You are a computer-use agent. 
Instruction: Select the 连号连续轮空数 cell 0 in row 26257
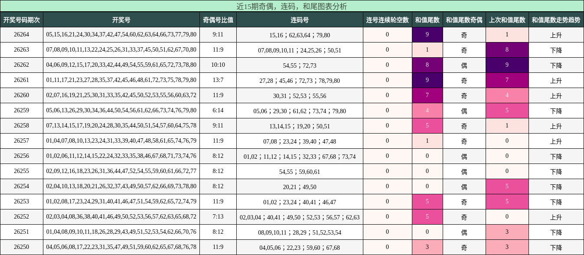[388, 141]
